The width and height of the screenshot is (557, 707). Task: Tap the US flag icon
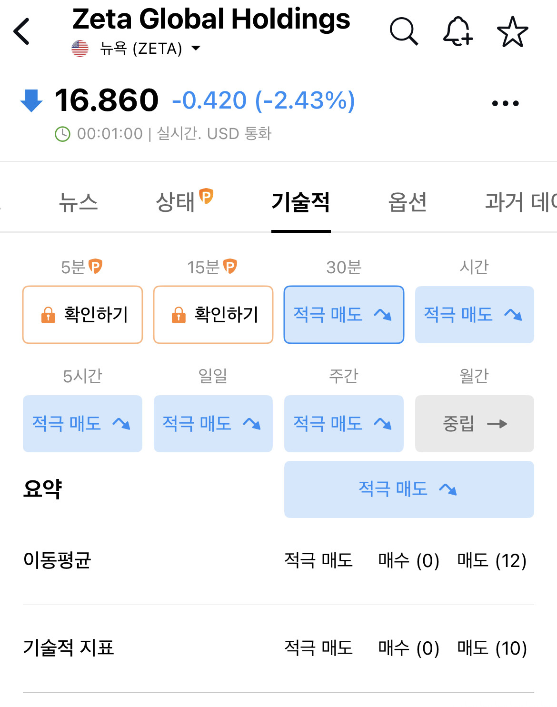pyautogui.click(x=80, y=49)
